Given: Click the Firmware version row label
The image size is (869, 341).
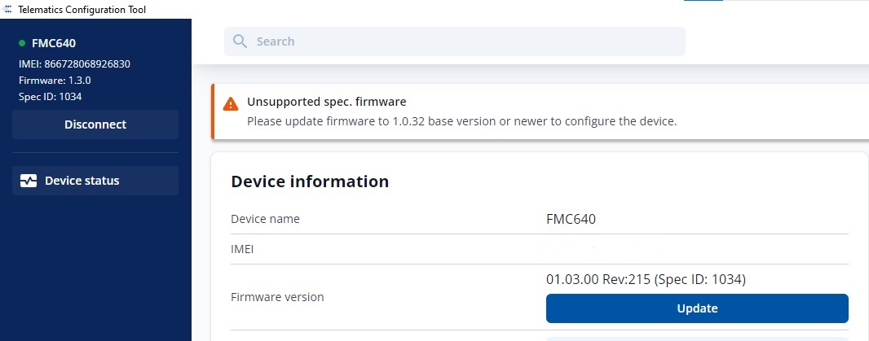Looking at the screenshot, I should (277, 297).
